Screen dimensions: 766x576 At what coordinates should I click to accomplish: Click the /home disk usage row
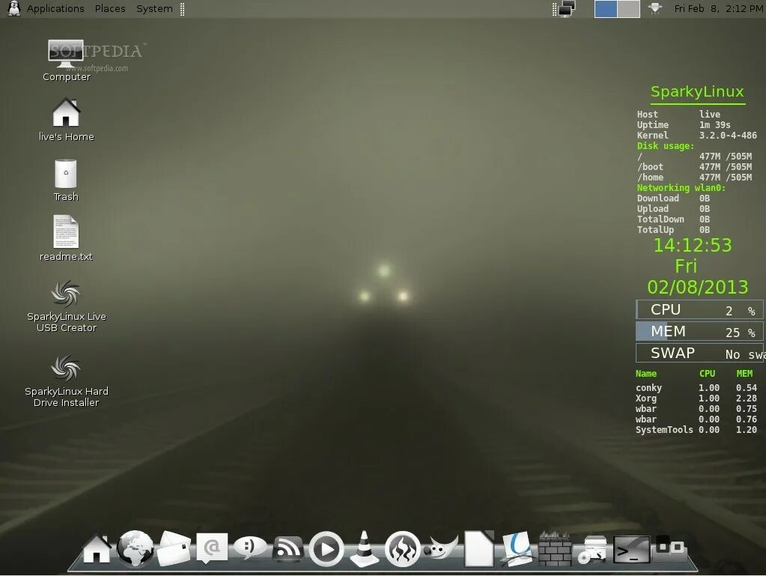coord(694,178)
